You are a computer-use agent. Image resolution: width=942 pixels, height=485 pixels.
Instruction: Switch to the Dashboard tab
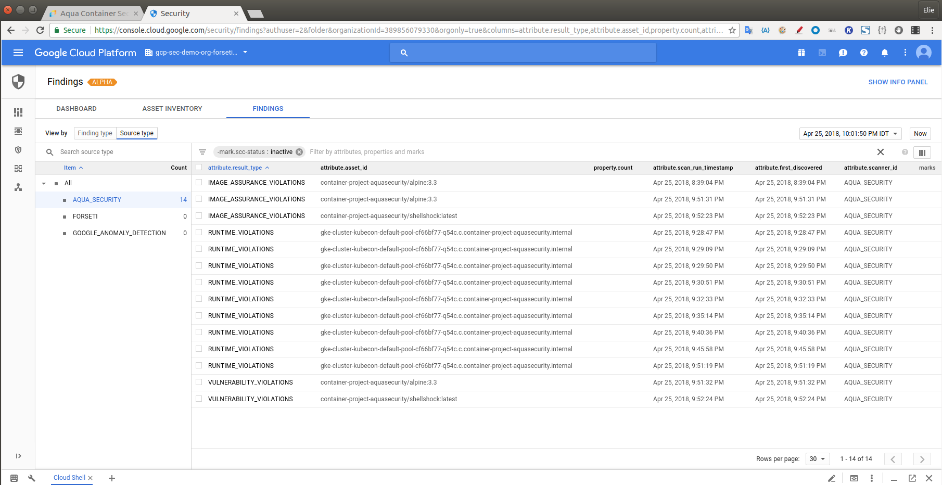coord(77,109)
